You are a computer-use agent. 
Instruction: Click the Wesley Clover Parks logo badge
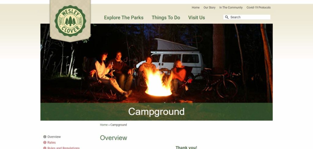pos(70,21)
